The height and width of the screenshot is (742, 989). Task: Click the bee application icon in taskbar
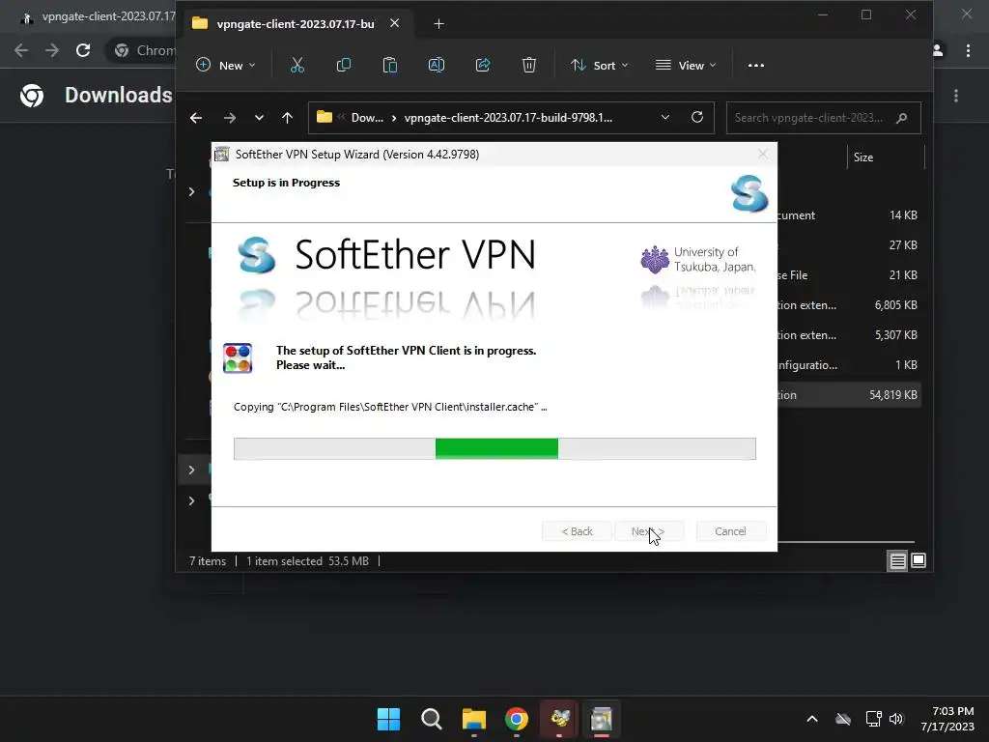pyautogui.click(x=559, y=719)
